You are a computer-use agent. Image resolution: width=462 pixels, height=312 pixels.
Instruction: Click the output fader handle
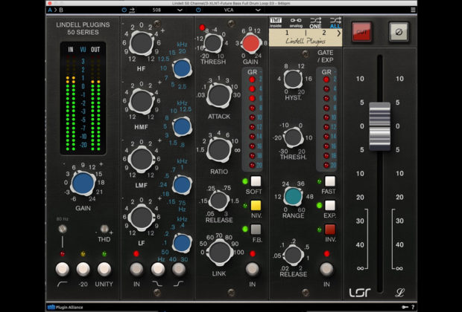pos(380,126)
